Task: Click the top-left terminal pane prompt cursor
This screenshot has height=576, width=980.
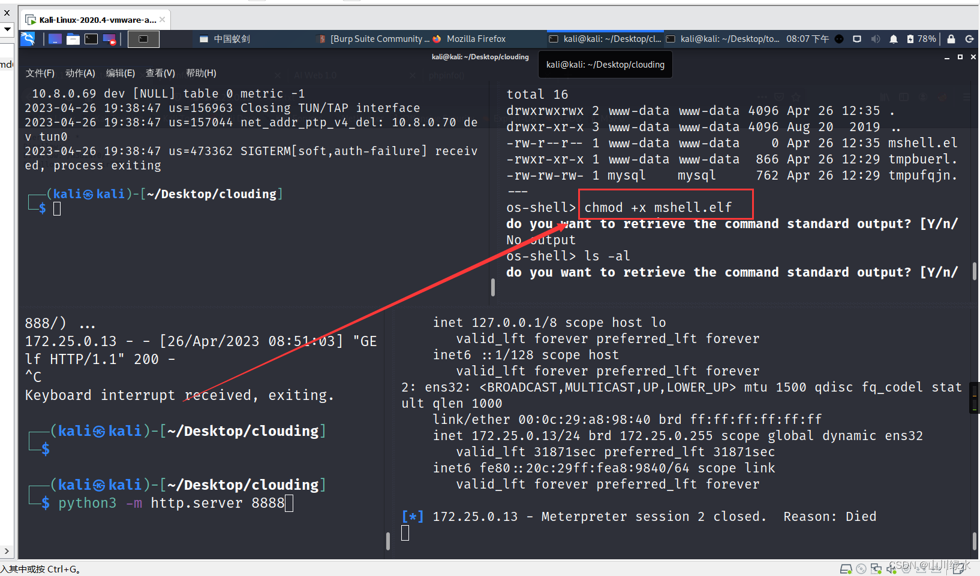Action: click(57, 208)
